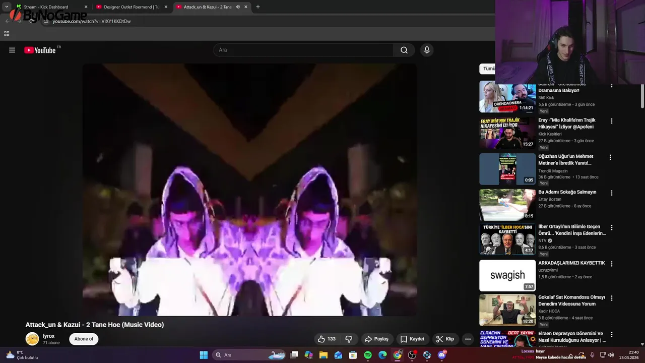Screen dimensions: 645x363
Task: Open options for ARKADAŞLARIMIZI KAYBETTİK video
Action: point(612,264)
